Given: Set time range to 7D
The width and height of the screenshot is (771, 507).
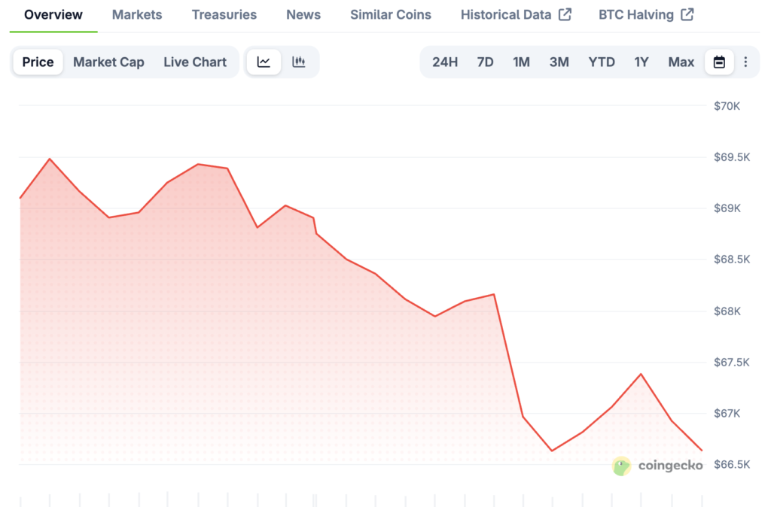Looking at the screenshot, I should click(486, 62).
